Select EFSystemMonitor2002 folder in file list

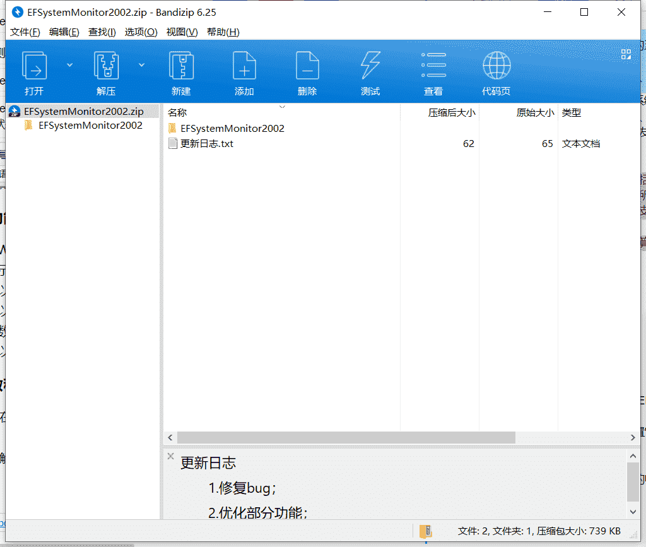point(232,129)
